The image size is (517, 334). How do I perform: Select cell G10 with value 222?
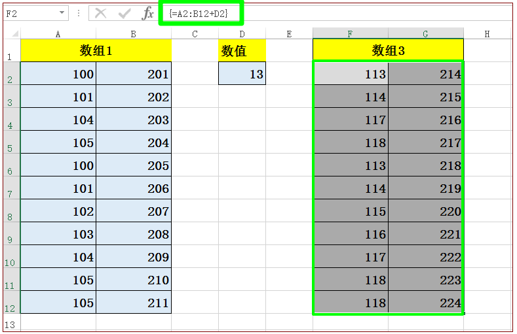pos(426,256)
